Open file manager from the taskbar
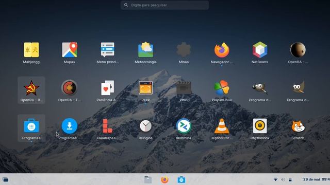 tap(148, 180)
